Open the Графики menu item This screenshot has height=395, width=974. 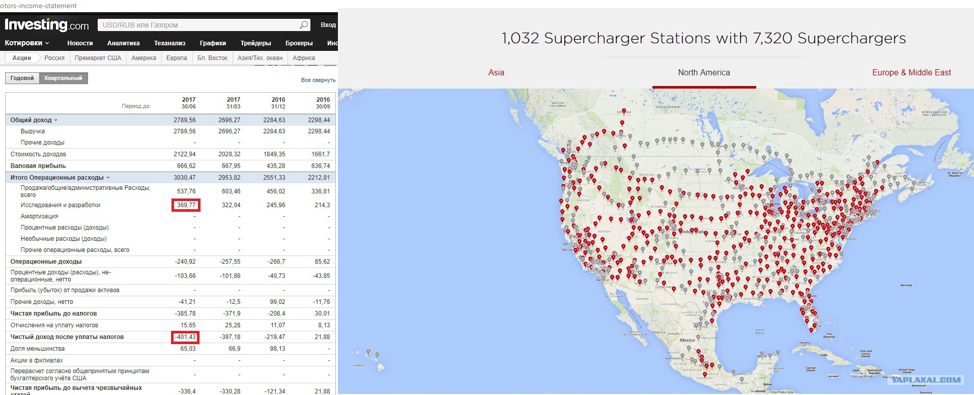[x=213, y=43]
